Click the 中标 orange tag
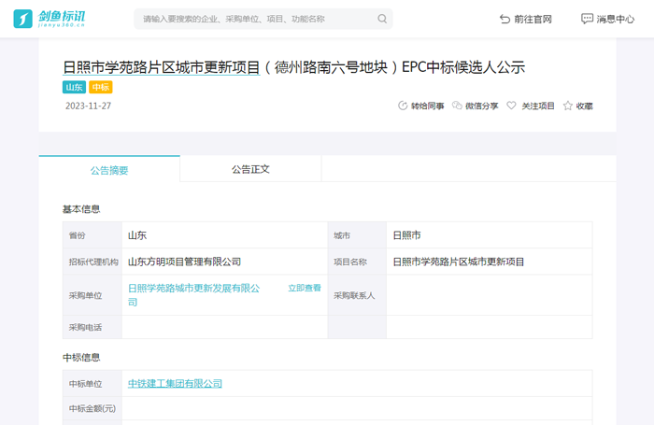 [x=101, y=87]
